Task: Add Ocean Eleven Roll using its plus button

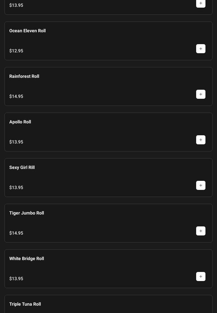Action: 201,49
